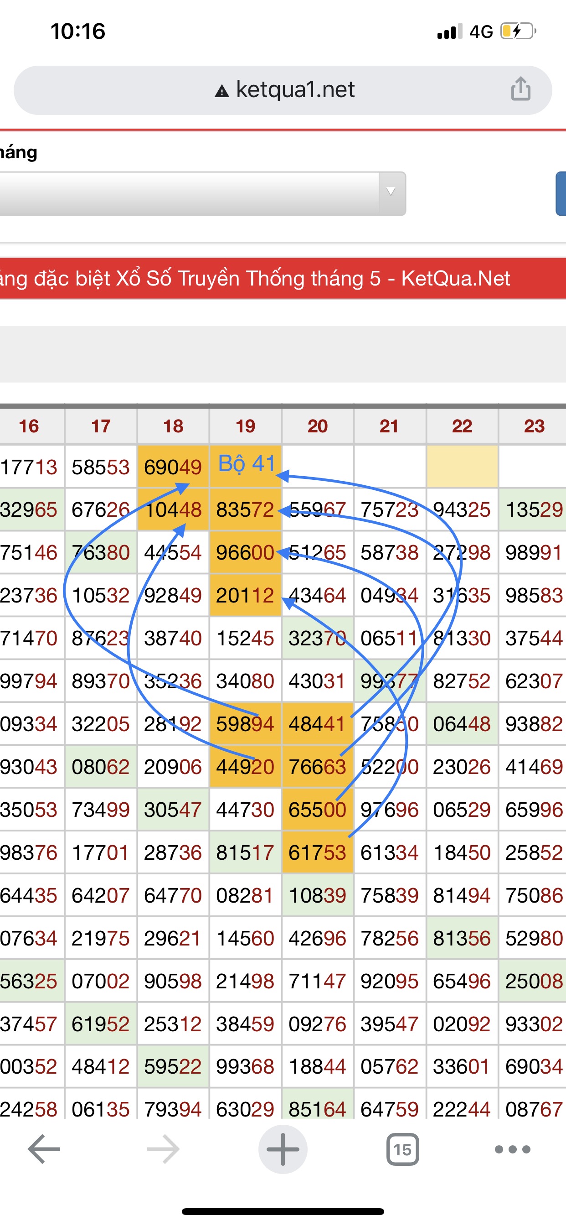The height and width of the screenshot is (1226, 566).
Task: Select column header 22
Action: tap(462, 426)
